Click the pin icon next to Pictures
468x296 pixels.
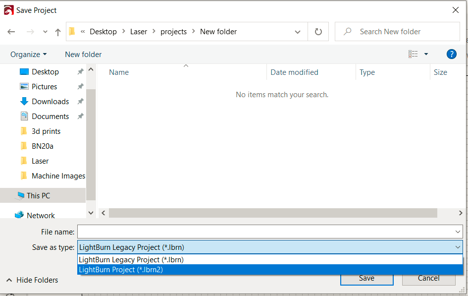[80, 87]
